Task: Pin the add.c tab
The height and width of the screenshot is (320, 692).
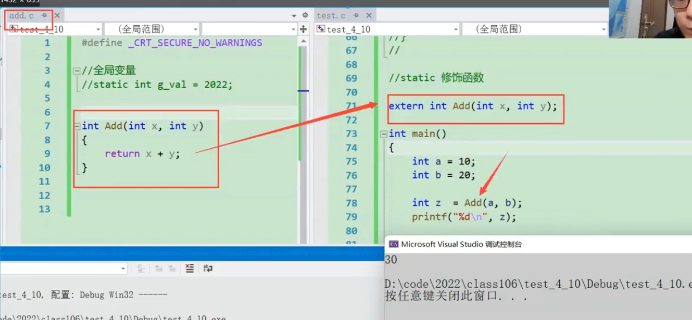Action: tap(44, 16)
